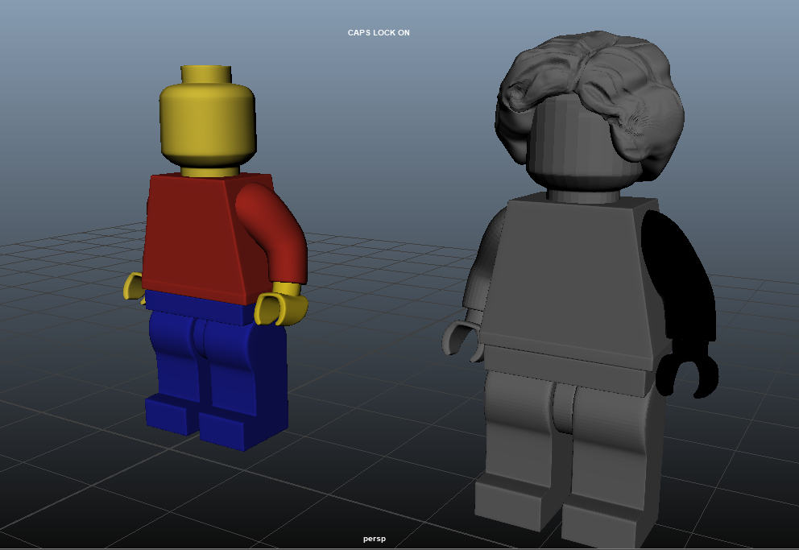Select the yellow head of colored minifigure
Image resolution: width=799 pixels, height=550 pixels.
click(x=207, y=124)
